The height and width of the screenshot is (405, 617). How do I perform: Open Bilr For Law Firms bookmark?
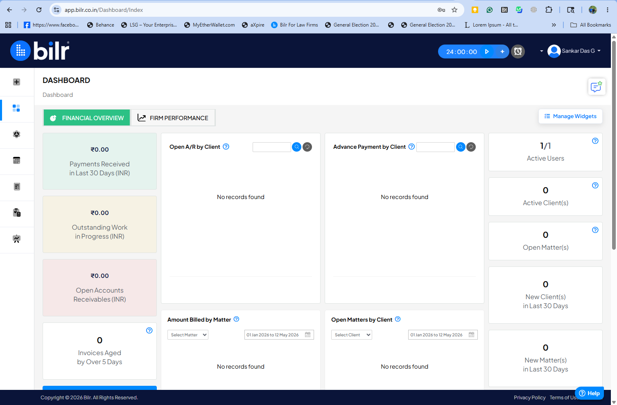[x=294, y=25]
